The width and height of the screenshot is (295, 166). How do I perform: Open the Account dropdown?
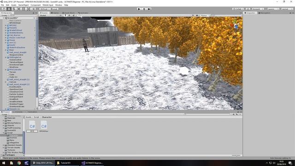(x=258, y=9)
